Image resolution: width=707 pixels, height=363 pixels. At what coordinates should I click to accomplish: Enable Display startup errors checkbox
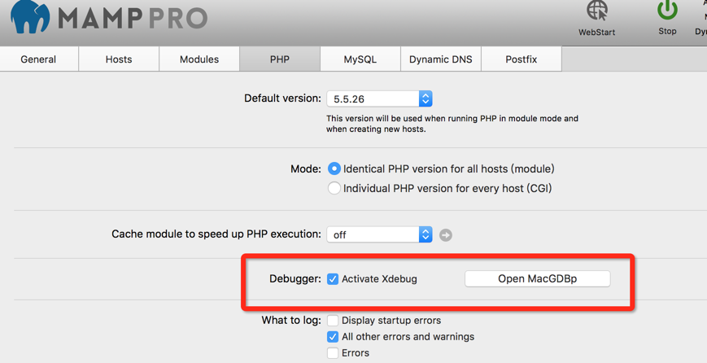[x=333, y=321]
